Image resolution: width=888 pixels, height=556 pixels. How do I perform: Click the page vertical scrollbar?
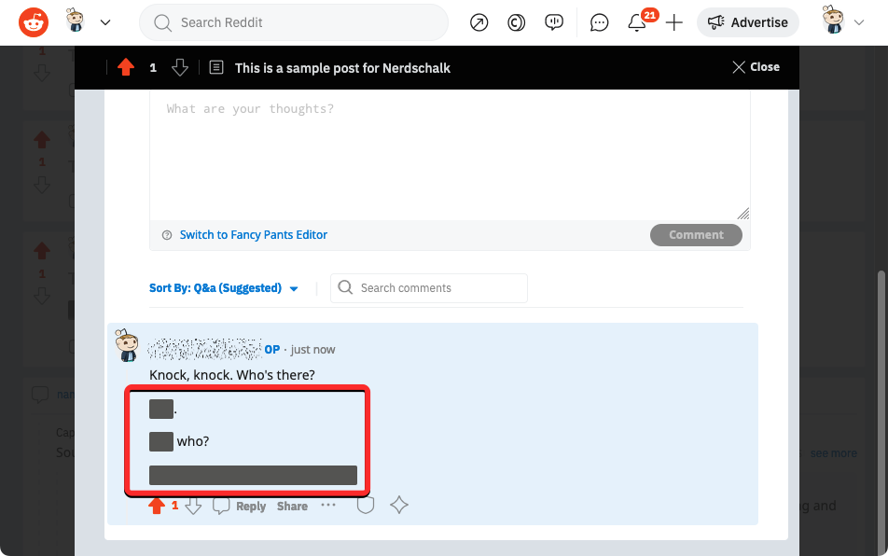tap(881, 413)
